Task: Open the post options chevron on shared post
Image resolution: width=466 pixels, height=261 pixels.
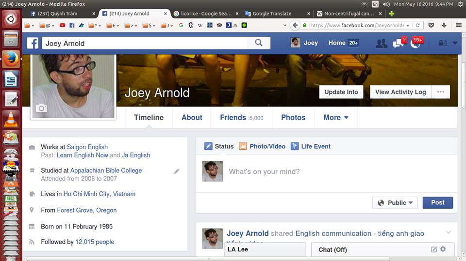Action: (x=449, y=232)
